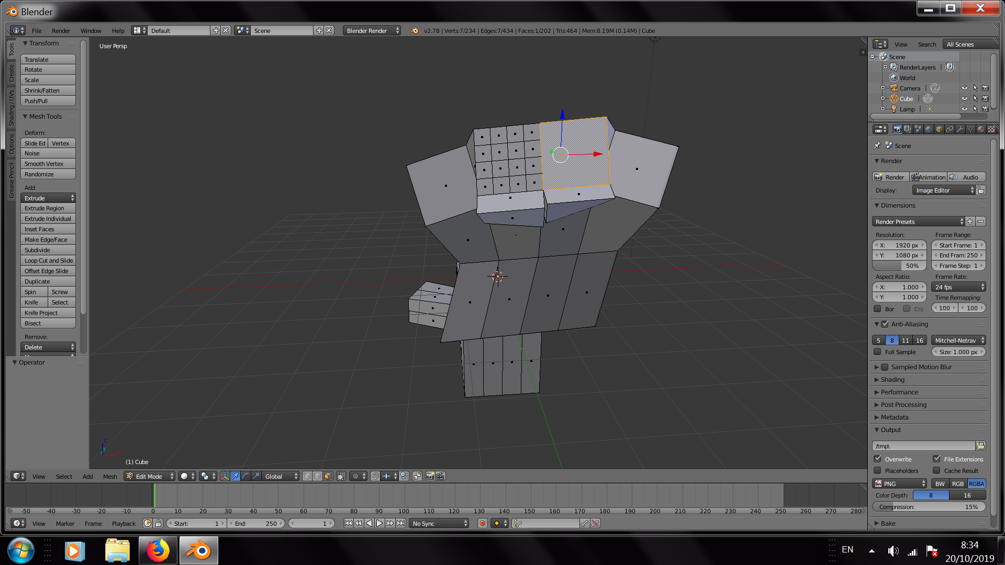
Task: Hide the Cube in the outliner
Action: tap(964, 98)
